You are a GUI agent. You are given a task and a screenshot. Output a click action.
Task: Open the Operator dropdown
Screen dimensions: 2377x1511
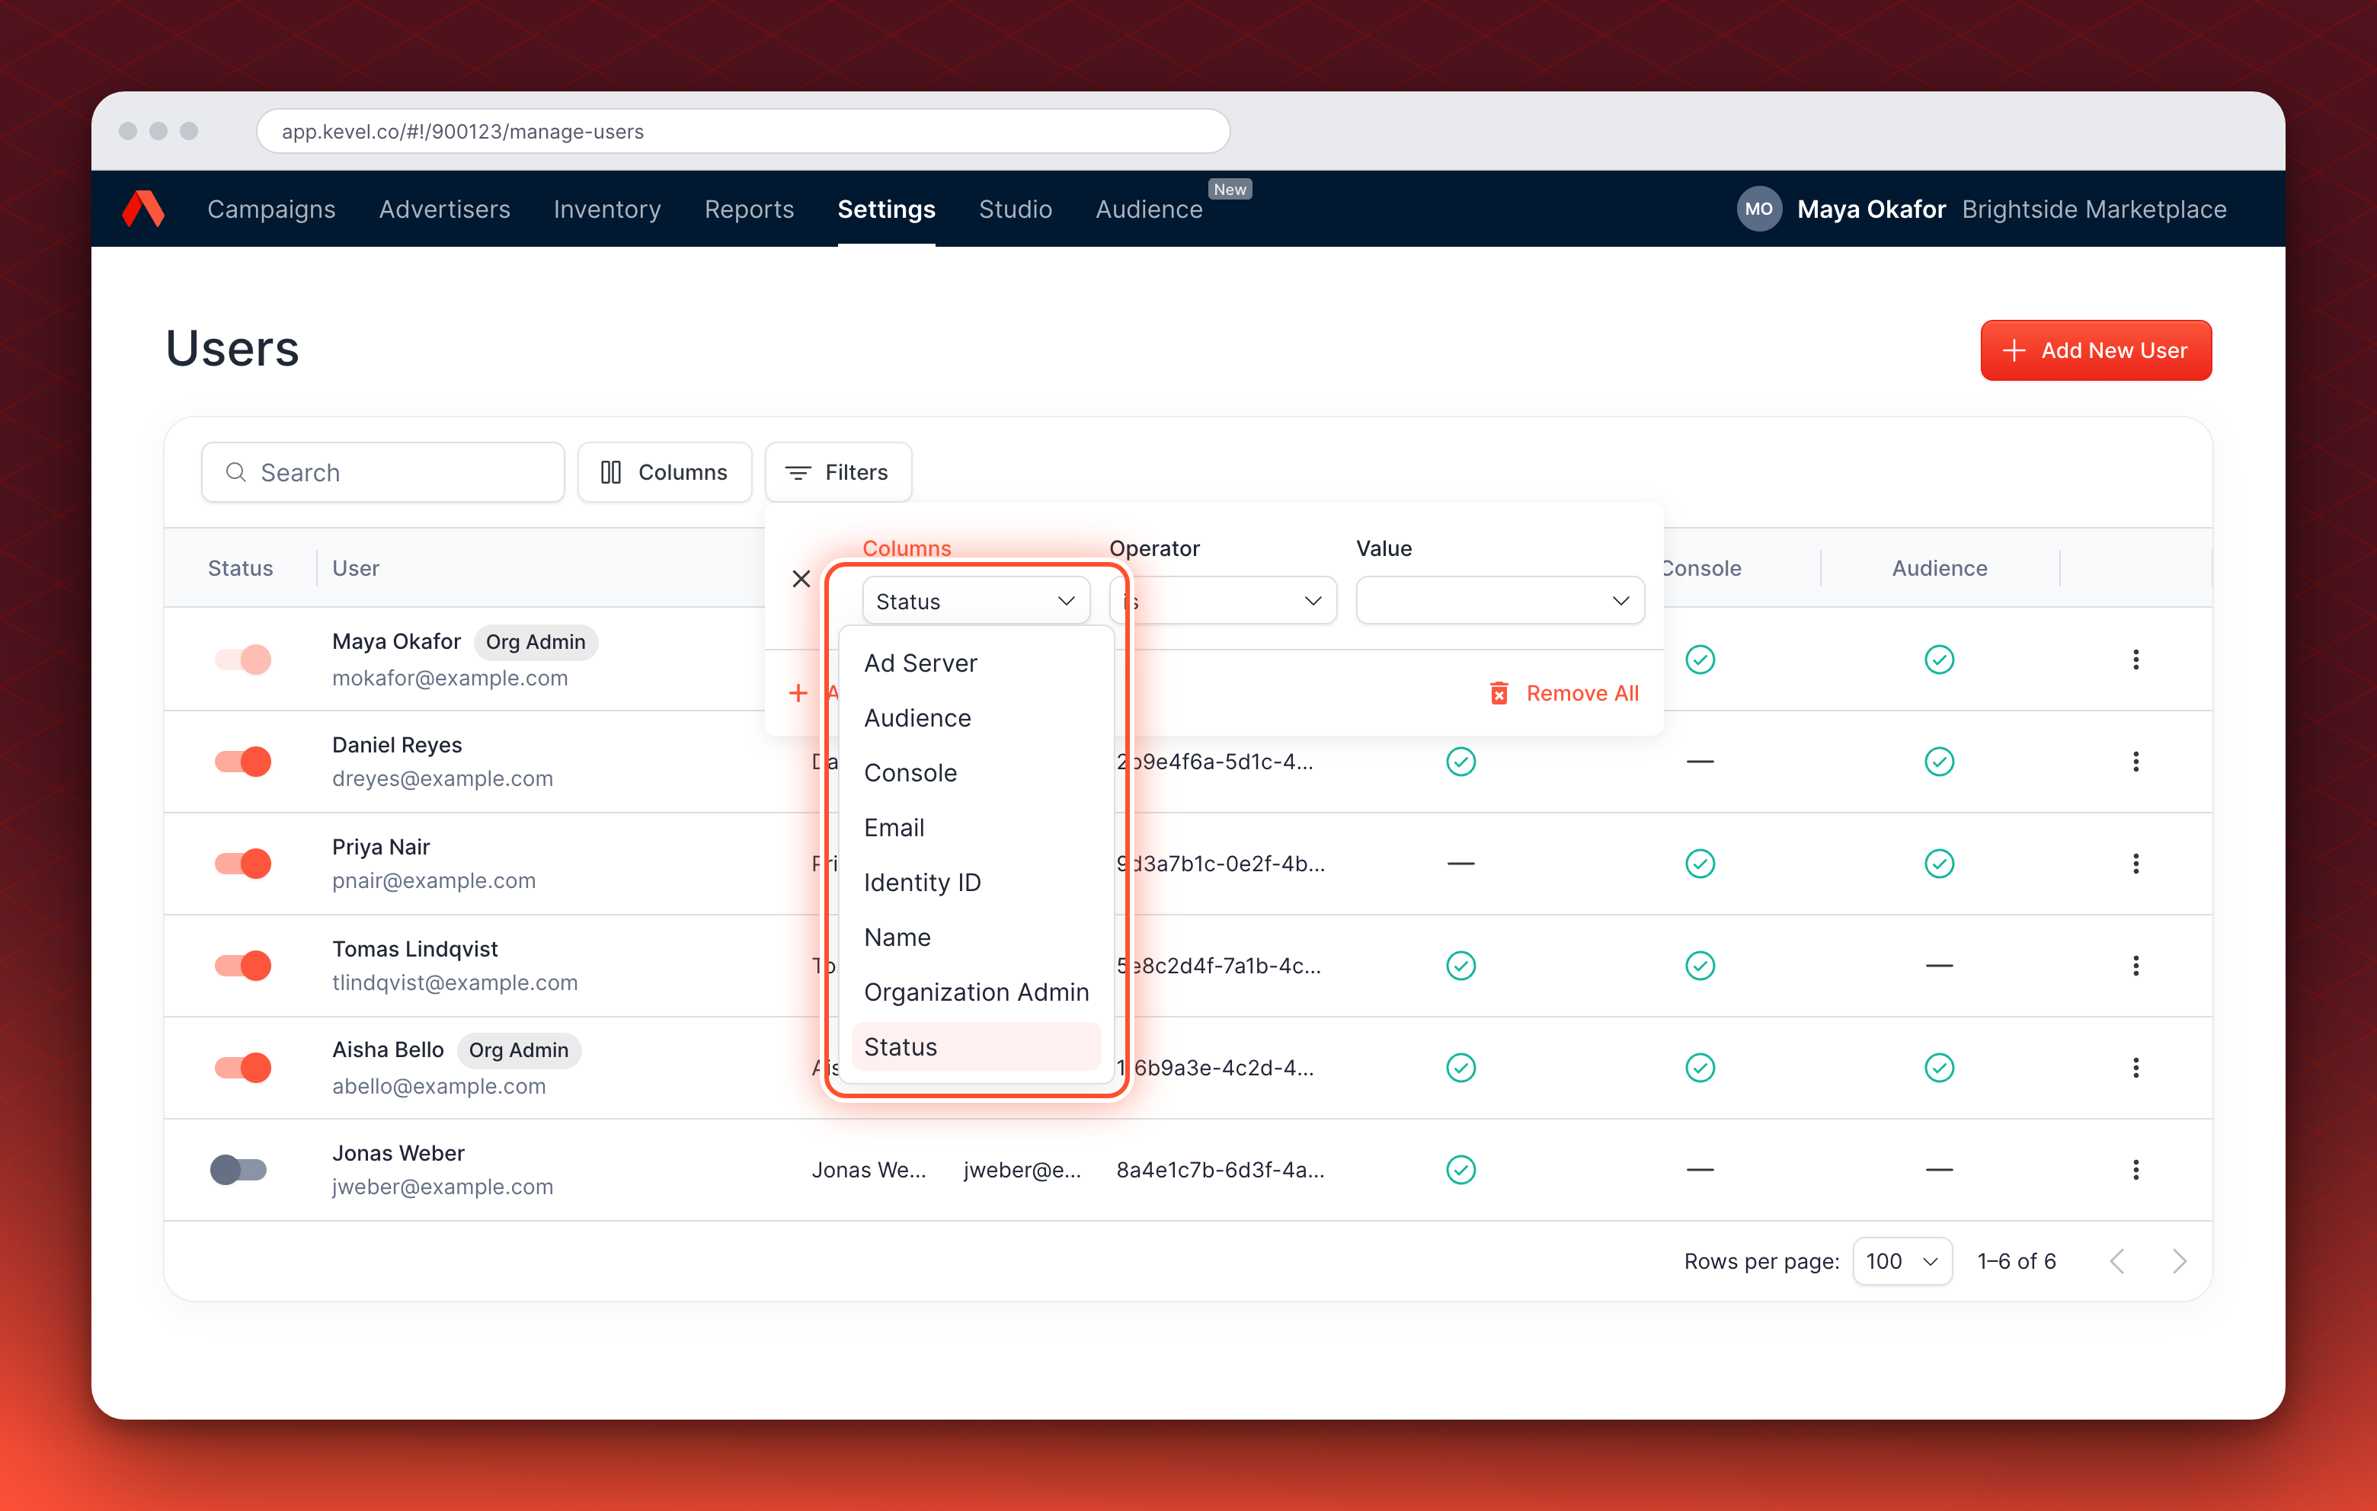(1222, 601)
